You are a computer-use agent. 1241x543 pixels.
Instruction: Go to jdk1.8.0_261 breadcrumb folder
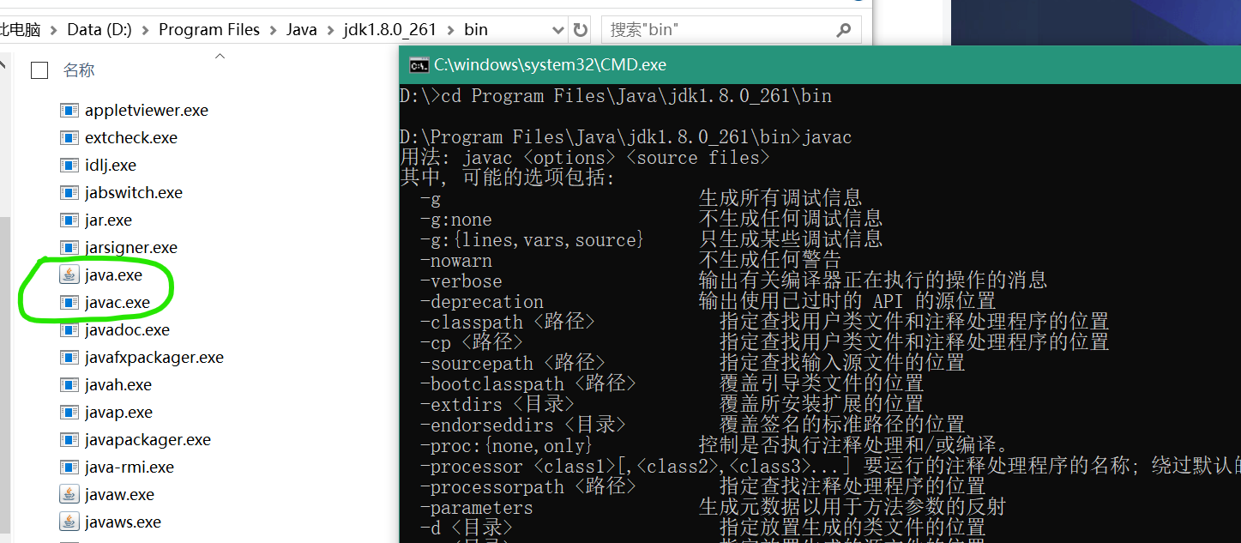pos(391,30)
